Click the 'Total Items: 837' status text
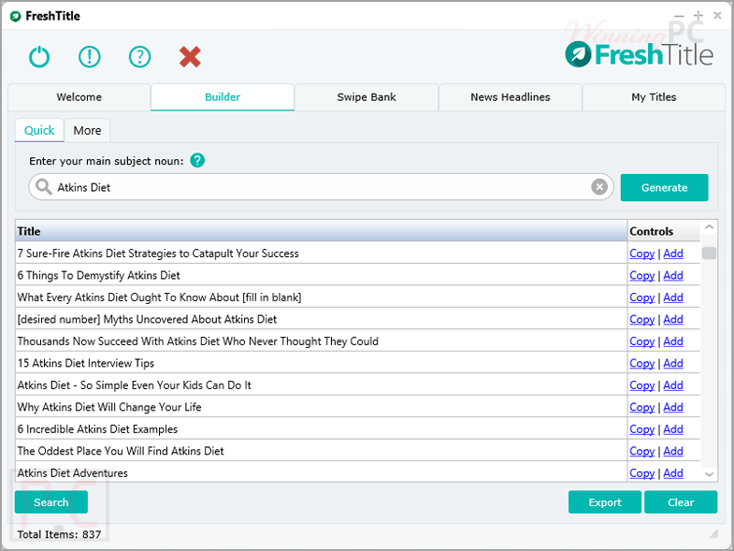Image resolution: width=734 pixels, height=551 pixels. click(59, 534)
